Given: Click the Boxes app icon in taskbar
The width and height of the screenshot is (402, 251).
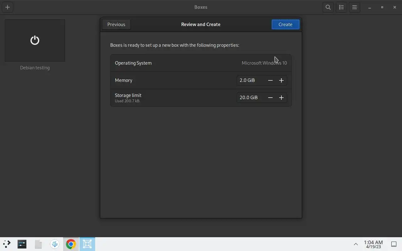Looking at the screenshot, I should pyautogui.click(x=87, y=244).
